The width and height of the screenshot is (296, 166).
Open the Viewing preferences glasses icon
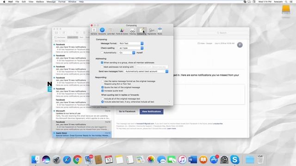click(x=133, y=31)
